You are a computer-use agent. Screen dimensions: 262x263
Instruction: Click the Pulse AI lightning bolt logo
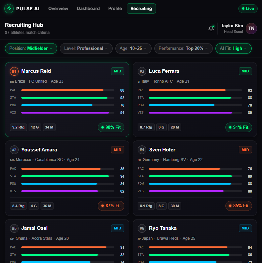9,9
